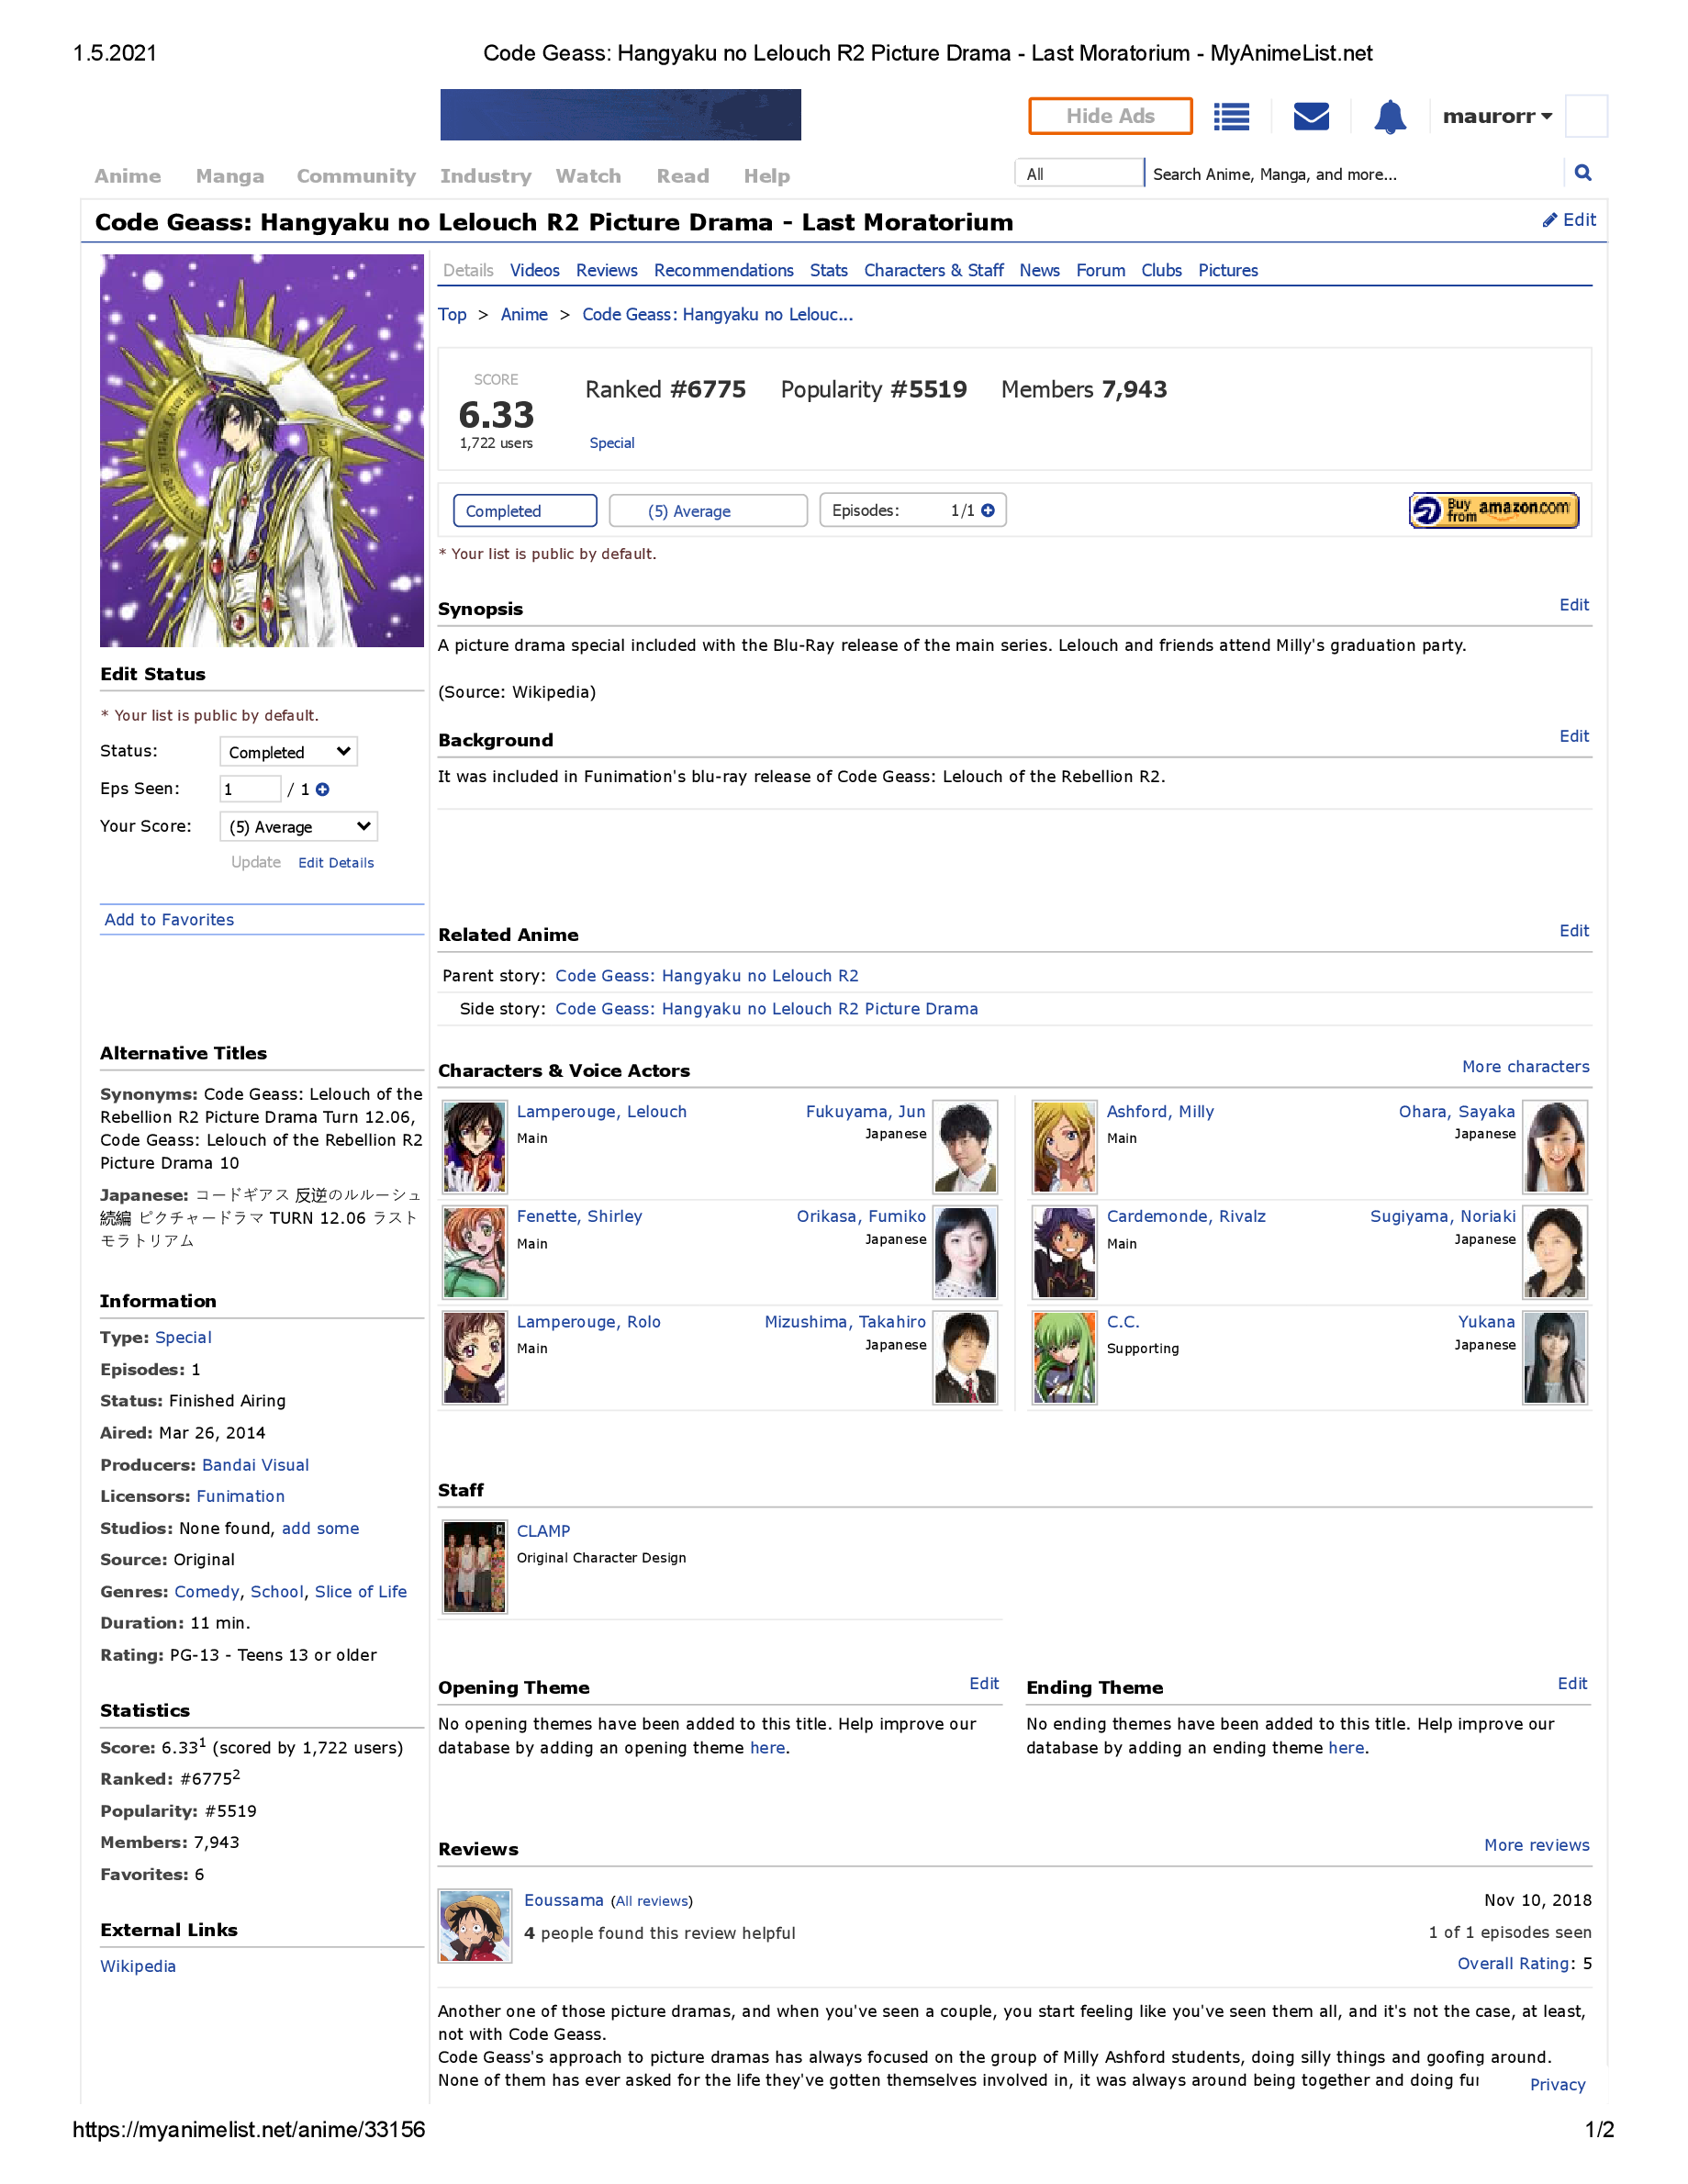Image resolution: width=1688 pixels, height=2184 pixels.
Task: Open C.C. character thumbnail
Action: 1064,1358
